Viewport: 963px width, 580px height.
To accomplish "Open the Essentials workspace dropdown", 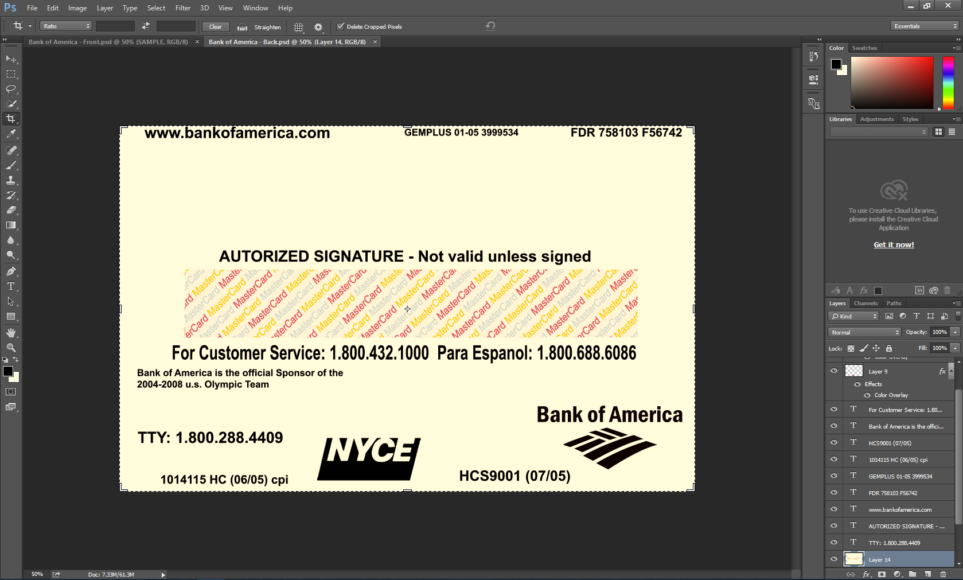I will click(925, 26).
